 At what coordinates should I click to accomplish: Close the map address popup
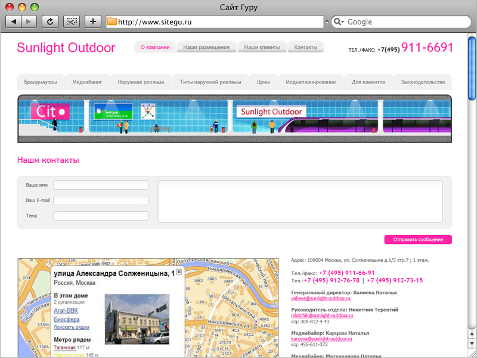pyautogui.click(x=179, y=272)
